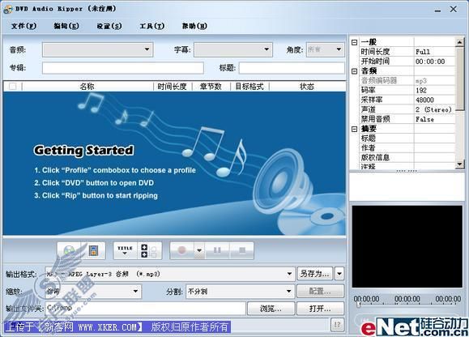The width and height of the screenshot is (469, 337).
Task: Open the 分割 split dropdown
Action: pyautogui.click(x=240, y=292)
